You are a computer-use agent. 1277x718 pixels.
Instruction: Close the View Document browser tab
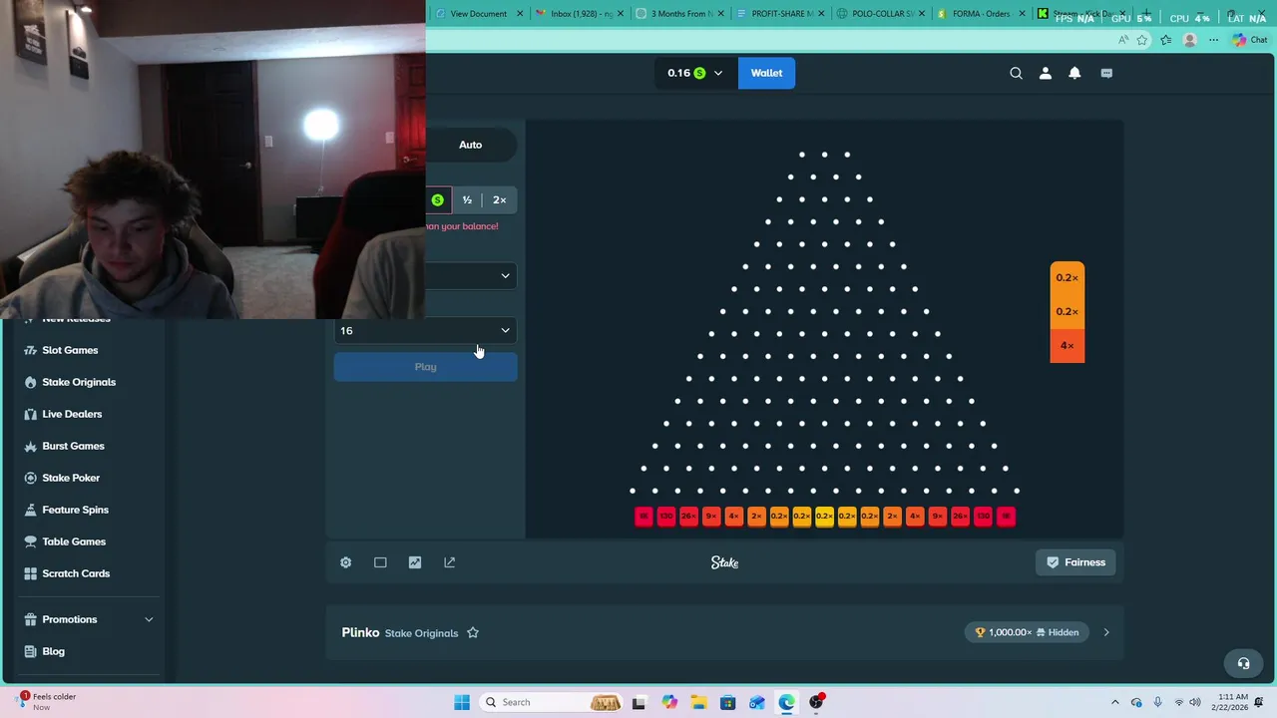pyautogui.click(x=520, y=14)
